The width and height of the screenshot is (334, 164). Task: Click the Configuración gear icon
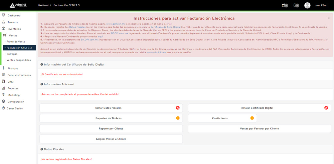(x=3, y=101)
